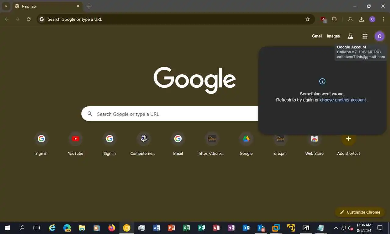The height and width of the screenshot is (234, 390).
Task: Click the "choose another account" link
Action: (x=343, y=100)
